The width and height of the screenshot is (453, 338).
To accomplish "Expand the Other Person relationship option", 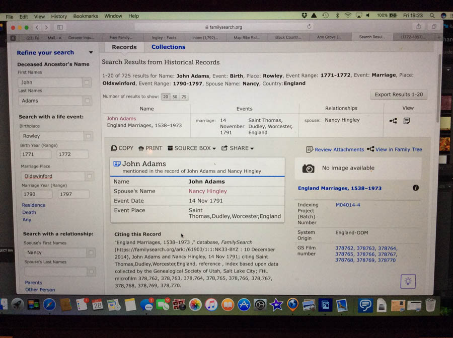I will [x=40, y=290].
